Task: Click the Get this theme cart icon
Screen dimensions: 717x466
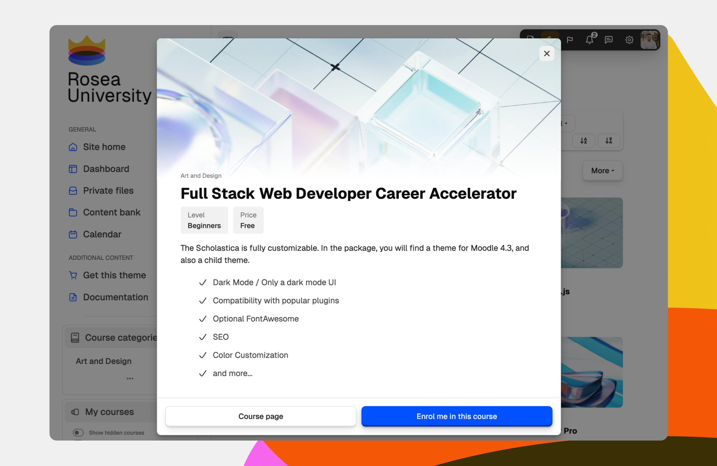Action: coord(73,275)
